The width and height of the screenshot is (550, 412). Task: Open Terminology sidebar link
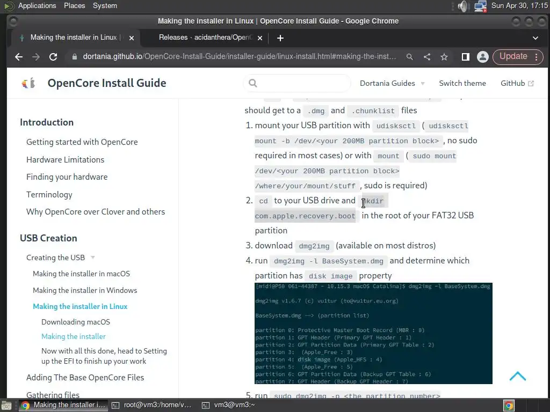coord(49,194)
